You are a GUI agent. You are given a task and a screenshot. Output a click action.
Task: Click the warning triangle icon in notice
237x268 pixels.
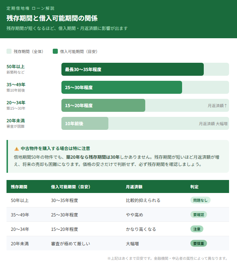click(16, 148)
